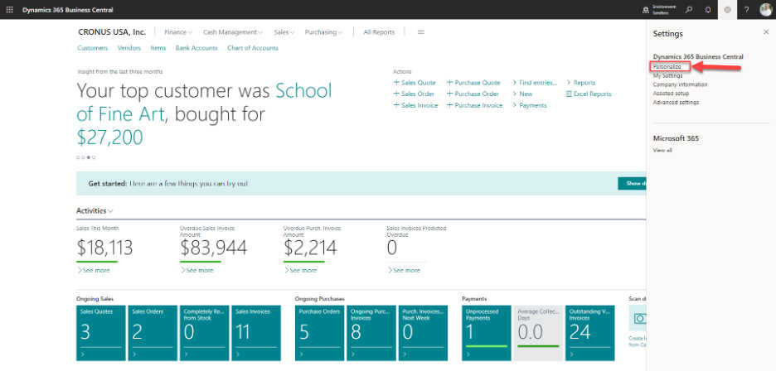This screenshot has width=776, height=371.
Task: Expand the Purchasing menu
Action: point(323,32)
